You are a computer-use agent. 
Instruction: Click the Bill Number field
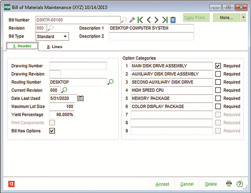tap(78, 20)
